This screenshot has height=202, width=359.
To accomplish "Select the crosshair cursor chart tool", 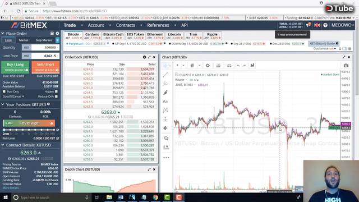I will [165, 66].
